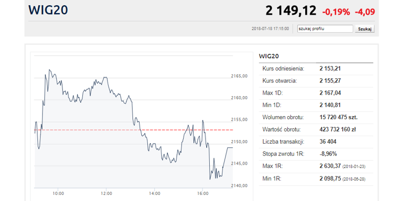The height and width of the screenshot is (201, 402).
Task: Focus the szukaj profilu search field
Action: pos(325,29)
